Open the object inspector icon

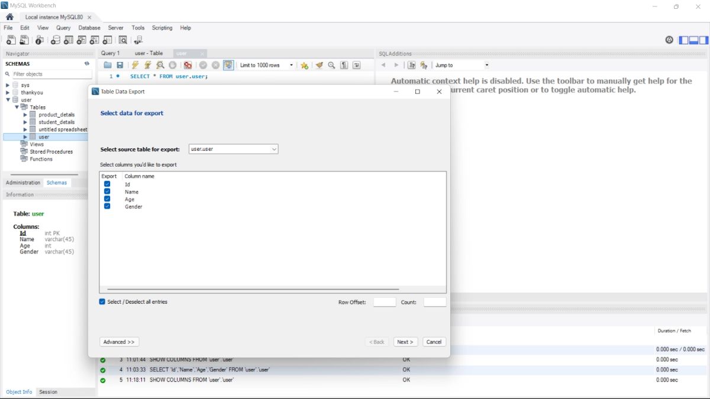click(39, 40)
